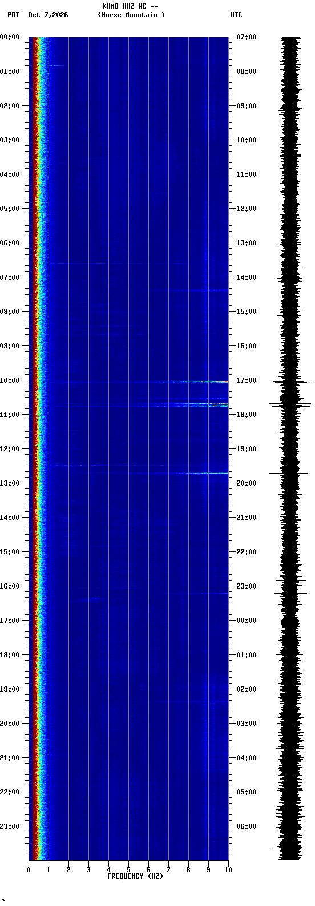Click the date Oct 7,2026
The height and width of the screenshot is (906, 315).
click(48, 15)
